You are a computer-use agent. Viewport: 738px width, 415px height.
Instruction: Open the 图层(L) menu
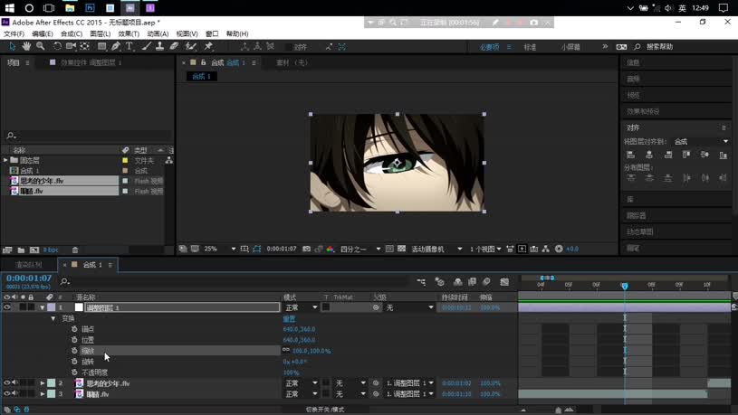pyautogui.click(x=101, y=33)
